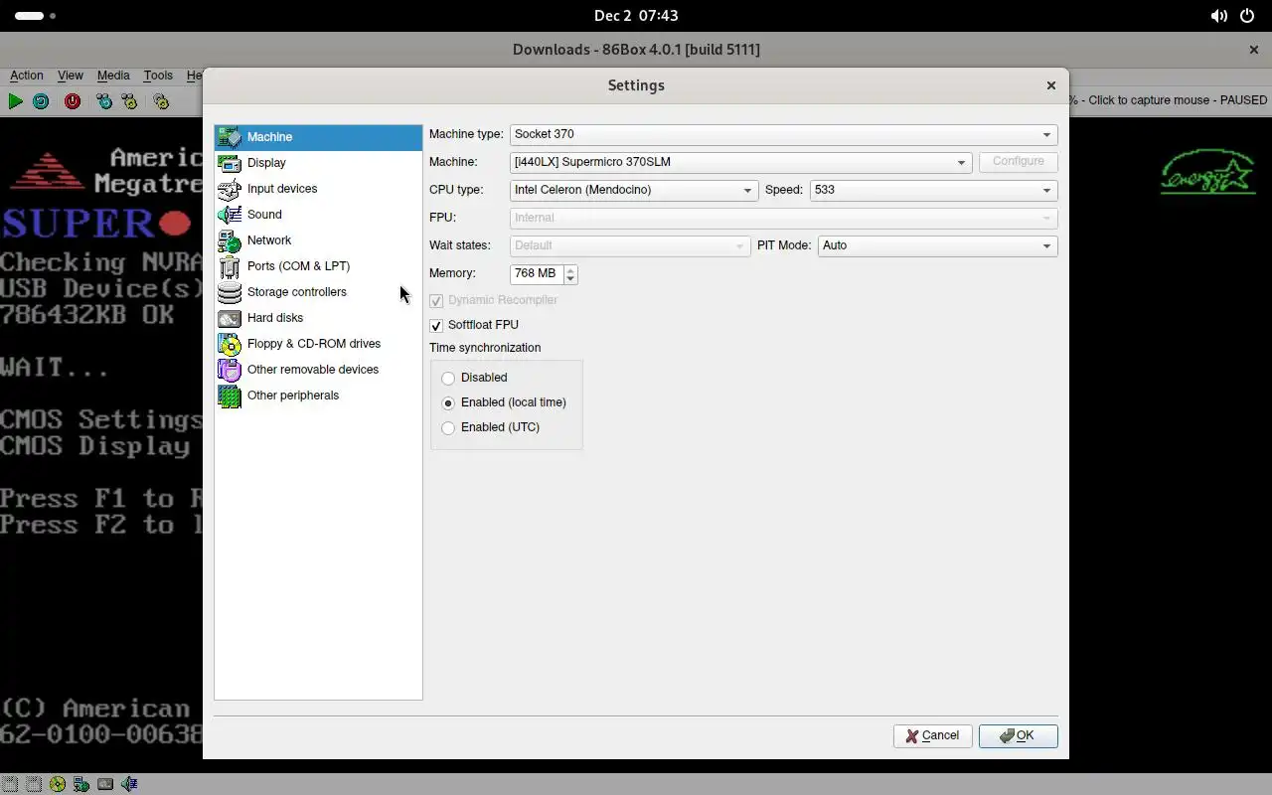Select Floppy & CD-ROM drives disc icon
This screenshot has height=795, width=1272.
click(230, 344)
